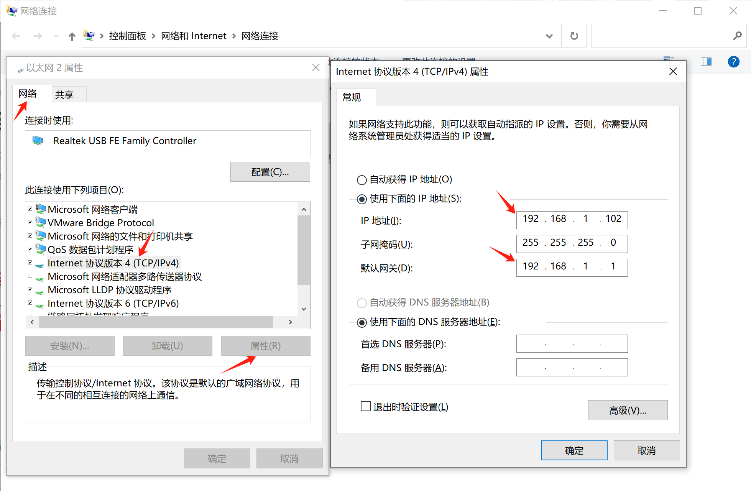Switch to the 共享 tab
Image resolution: width=751 pixels, height=491 pixels.
tap(64, 95)
